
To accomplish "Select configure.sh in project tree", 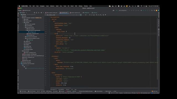I will coord(33,32).
